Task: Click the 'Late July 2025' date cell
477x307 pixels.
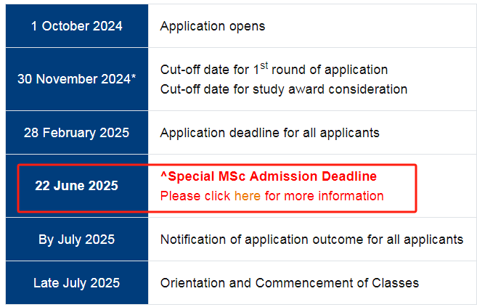Action: [x=77, y=283]
